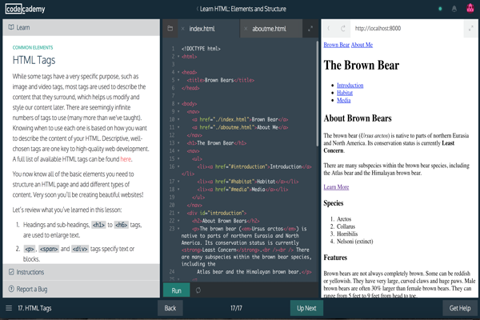The height and width of the screenshot is (320, 480).
Task: Click the 'About Brown Bears' preview heading
Action: [x=358, y=118]
